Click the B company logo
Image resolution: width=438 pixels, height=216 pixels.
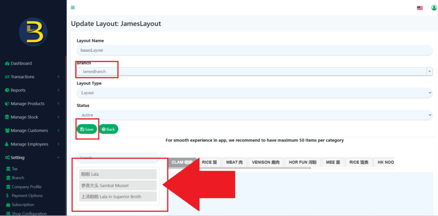[33, 33]
